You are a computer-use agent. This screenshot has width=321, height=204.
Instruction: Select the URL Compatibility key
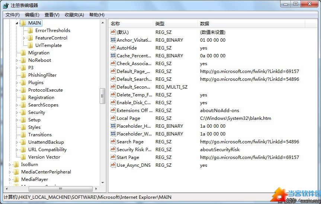tap(48, 150)
